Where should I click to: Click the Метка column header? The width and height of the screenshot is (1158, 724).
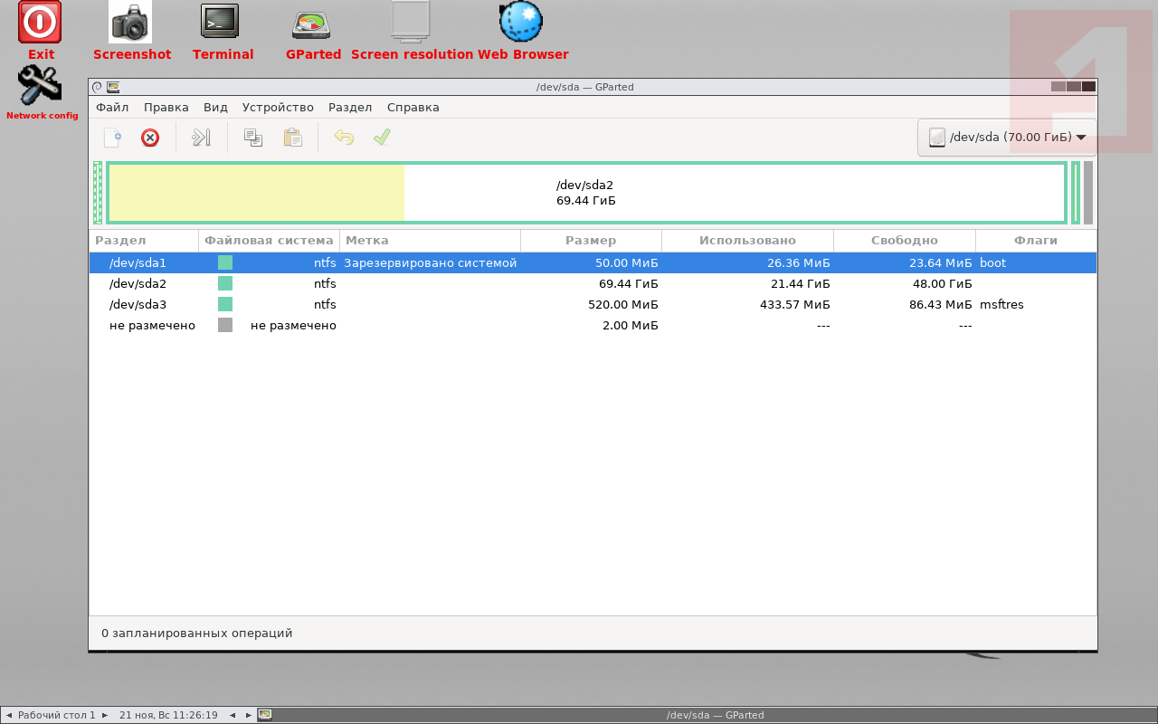click(430, 241)
